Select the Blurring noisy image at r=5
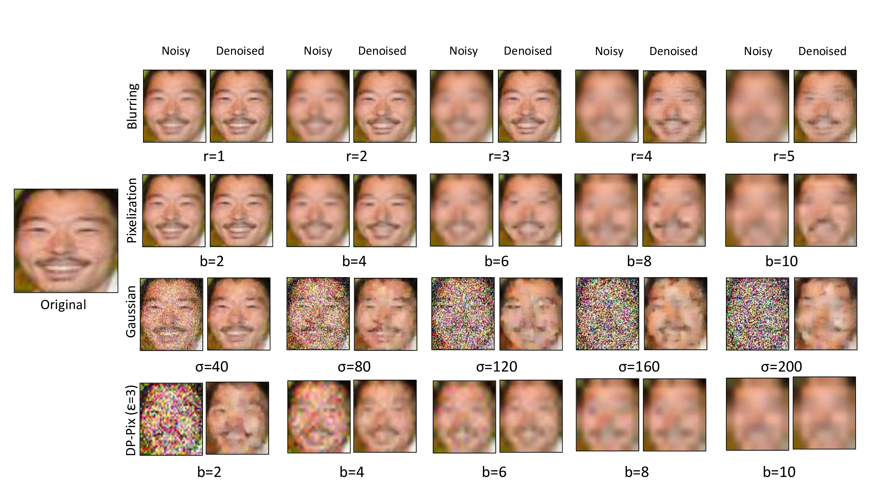 (x=758, y=106)
